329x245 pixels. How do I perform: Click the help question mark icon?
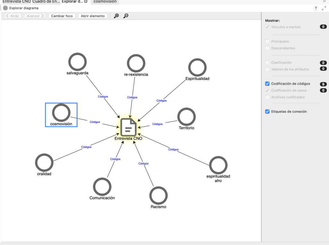click(x=316, y=8)
